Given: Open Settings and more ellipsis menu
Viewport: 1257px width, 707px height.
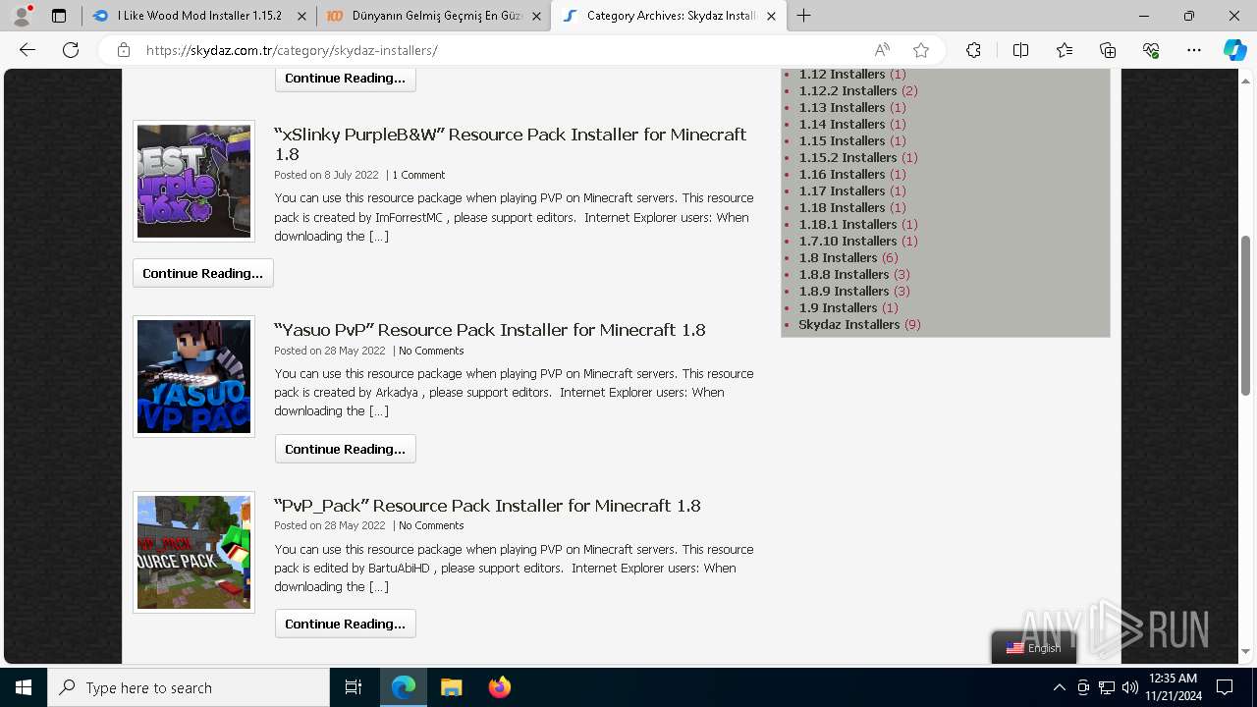Looking at the screenshot, I should [1194, 50].
